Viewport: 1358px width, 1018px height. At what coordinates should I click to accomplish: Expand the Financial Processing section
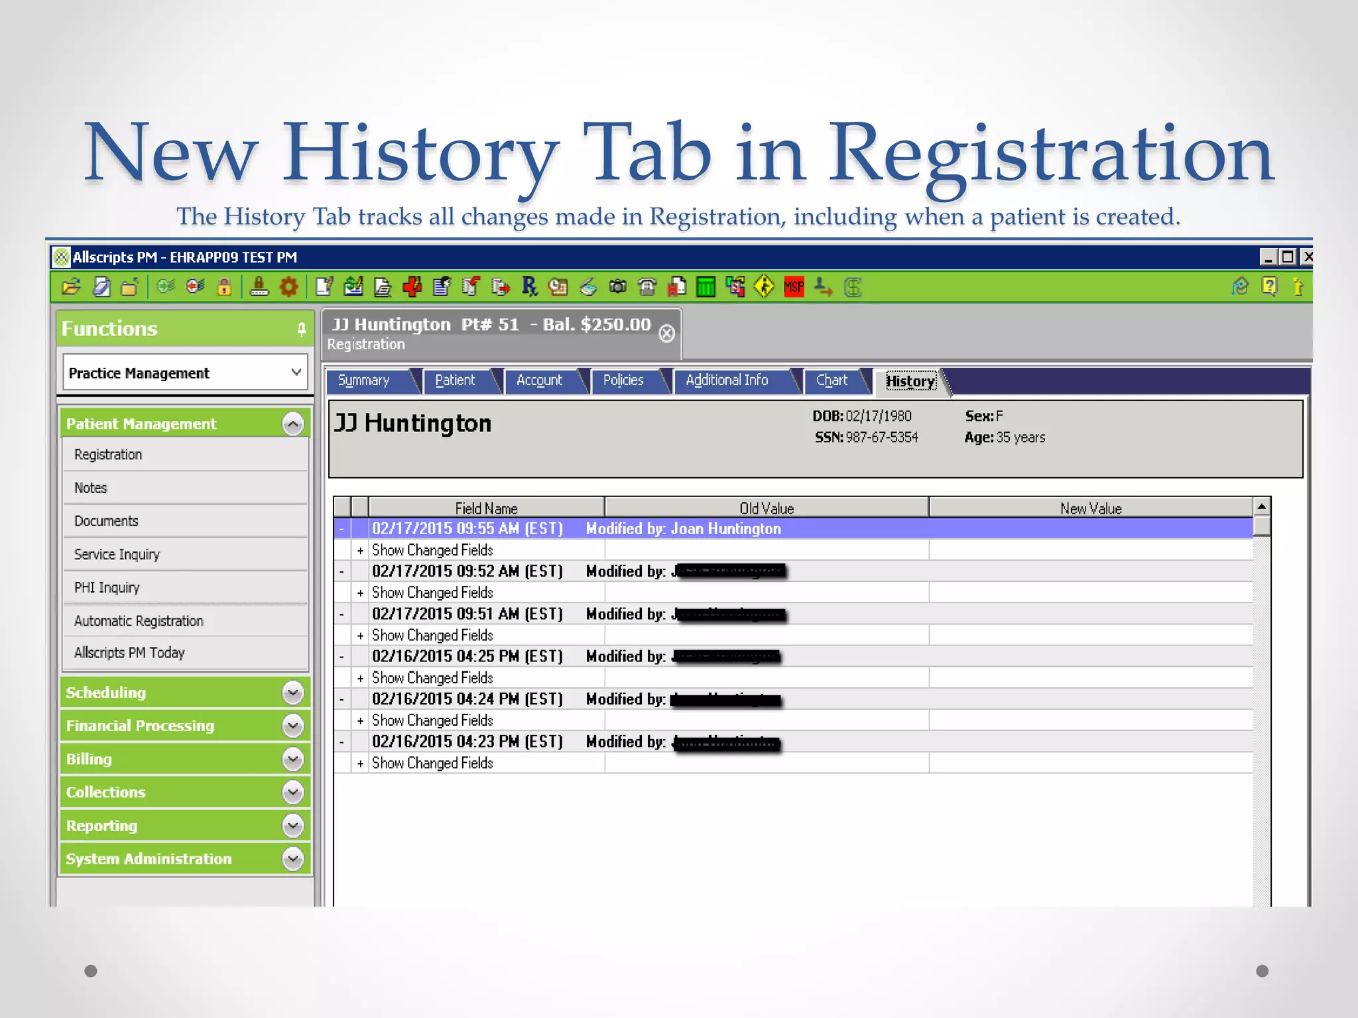pyautogui.click(x=292, y=726)
